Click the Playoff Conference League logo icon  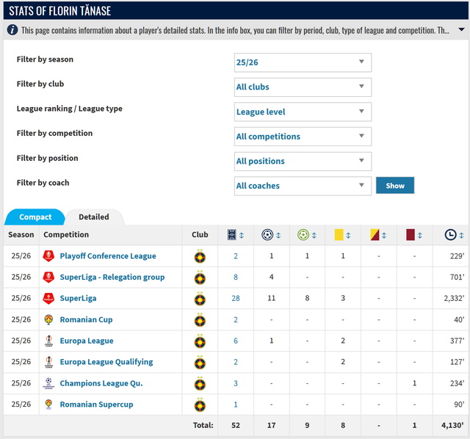48,256
